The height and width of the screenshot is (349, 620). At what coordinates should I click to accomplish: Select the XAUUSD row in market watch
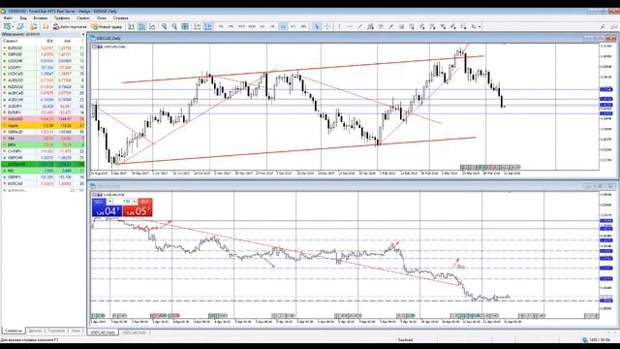tap(43, 118)
